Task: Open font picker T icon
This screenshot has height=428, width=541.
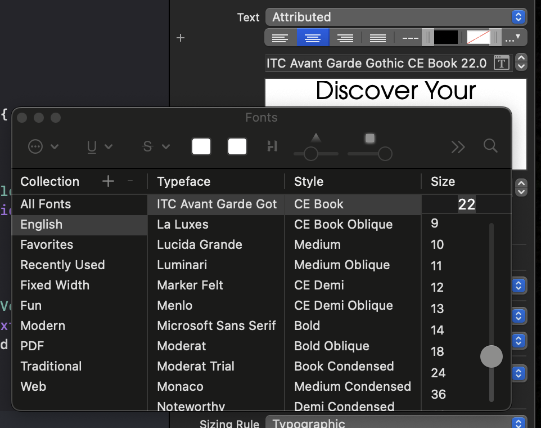Action: point(501,63)
